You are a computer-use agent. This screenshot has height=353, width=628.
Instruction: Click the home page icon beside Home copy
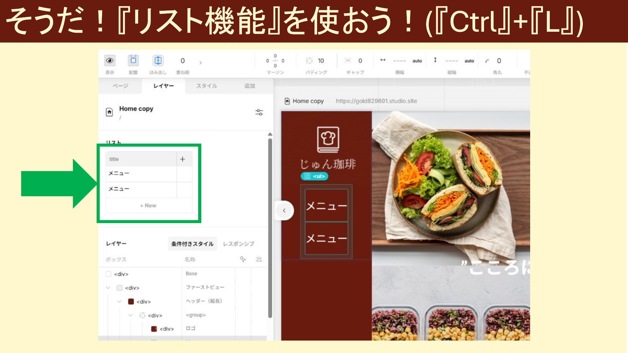(110, 112)
